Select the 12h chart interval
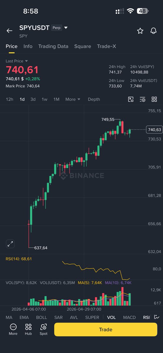The width and height of the screenshot is (163, 353). click(10, 99)
